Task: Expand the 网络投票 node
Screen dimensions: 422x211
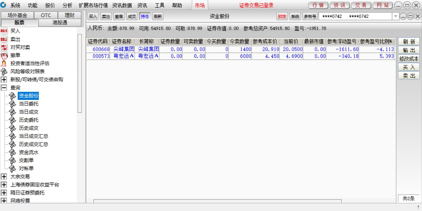Action: pos(4,200)
